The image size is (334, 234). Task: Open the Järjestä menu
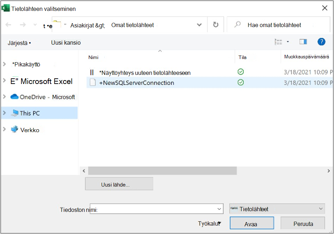coord(19,43)
